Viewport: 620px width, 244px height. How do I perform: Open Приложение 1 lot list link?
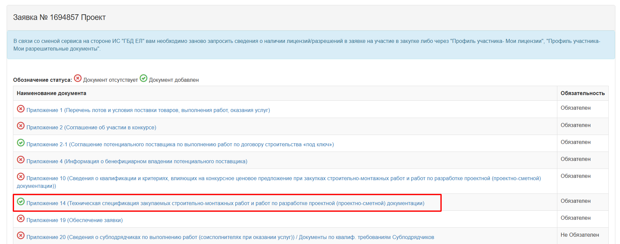tap(148, 110)
